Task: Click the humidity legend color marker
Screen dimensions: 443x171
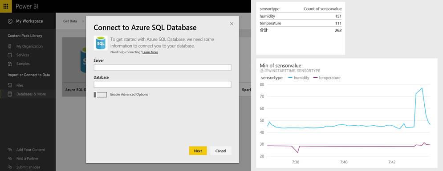Action: click(289, 78)
